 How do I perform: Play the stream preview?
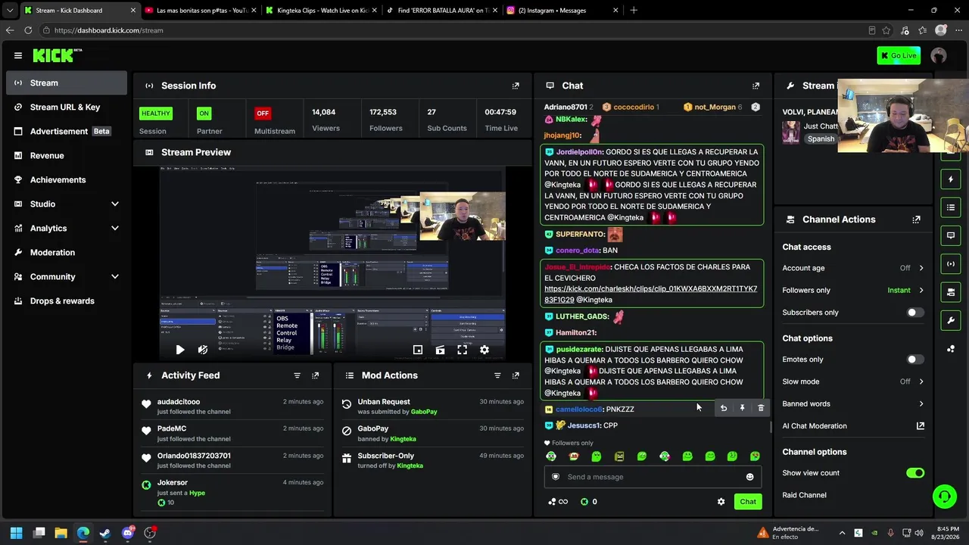point(179,350)
